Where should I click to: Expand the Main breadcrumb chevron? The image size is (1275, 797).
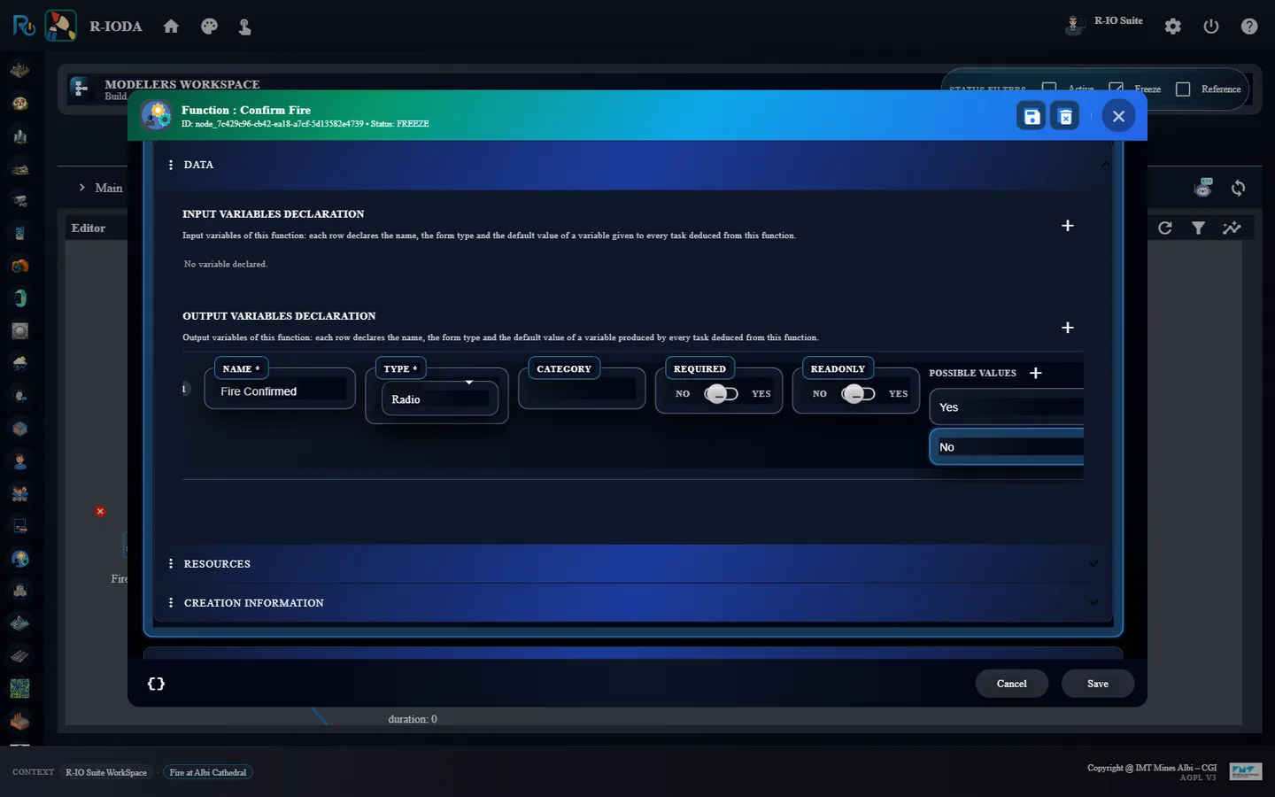point(81,188)
